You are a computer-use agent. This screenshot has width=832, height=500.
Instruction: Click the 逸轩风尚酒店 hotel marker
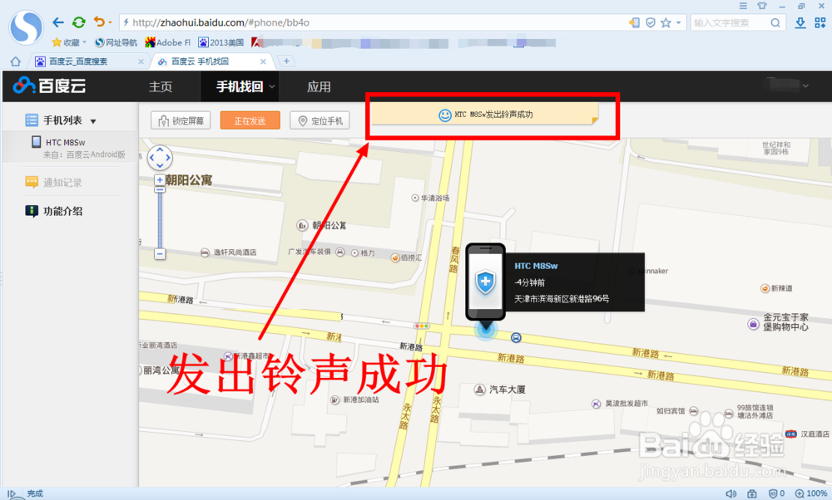click(205, 252)
